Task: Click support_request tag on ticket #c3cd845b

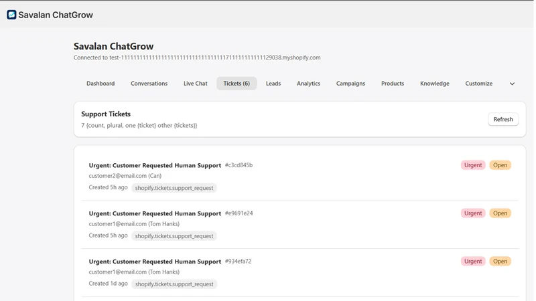Action: tap(174, 188)
